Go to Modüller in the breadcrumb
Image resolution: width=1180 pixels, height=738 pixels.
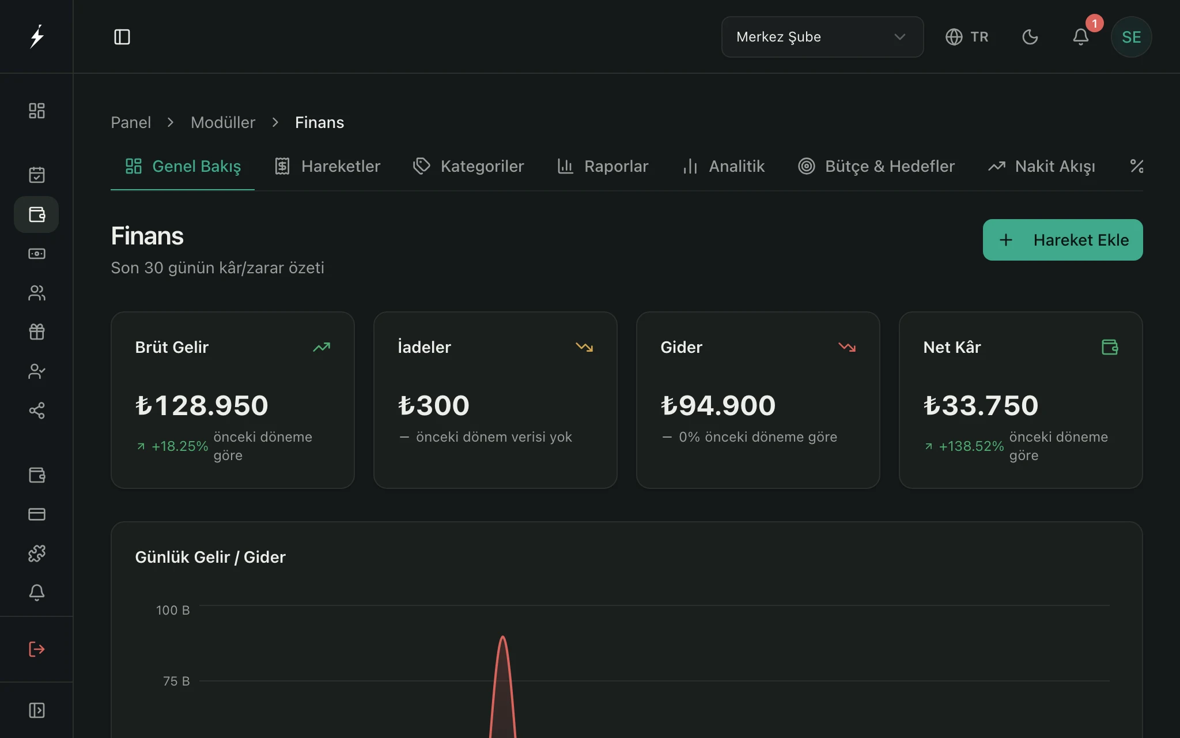(223, 122)
